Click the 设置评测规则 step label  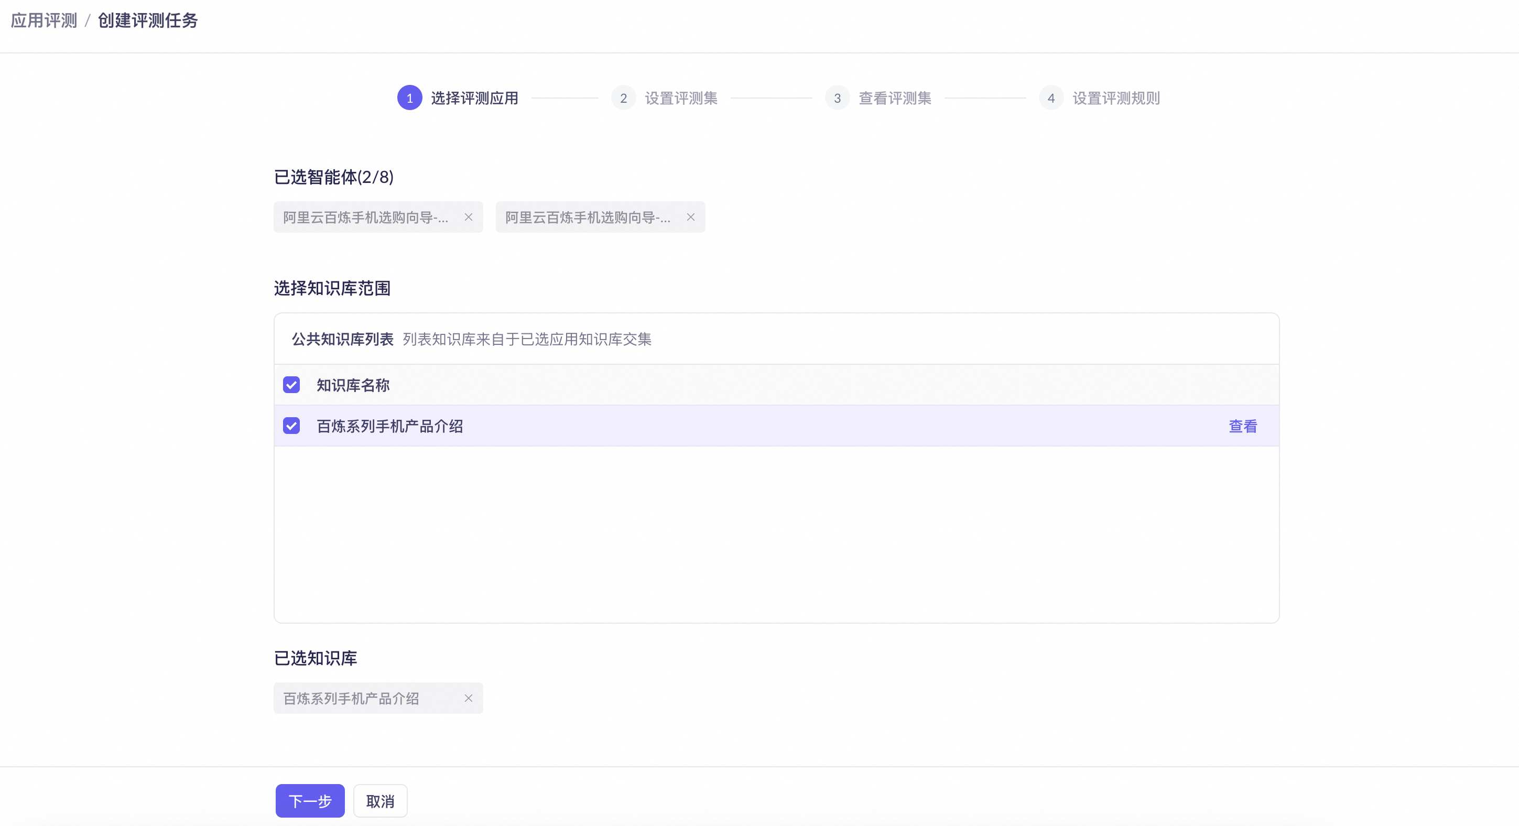coord(1115,98)
